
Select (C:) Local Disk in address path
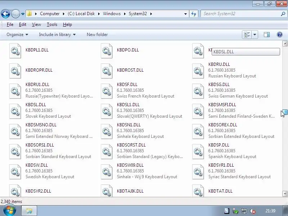[x=81, y=14]
